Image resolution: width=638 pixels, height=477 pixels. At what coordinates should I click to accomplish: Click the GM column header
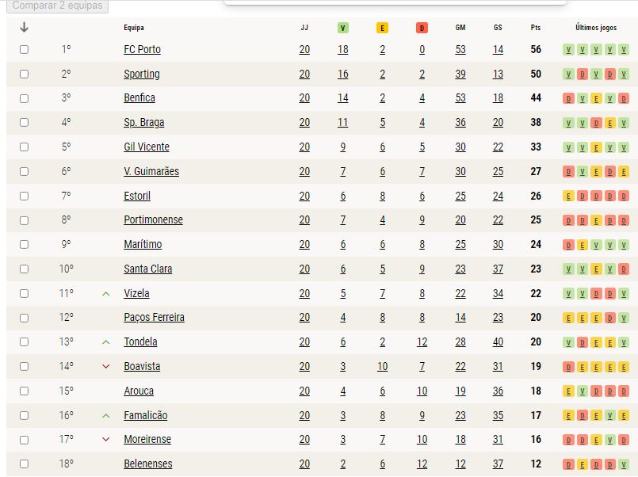point(460,27)
